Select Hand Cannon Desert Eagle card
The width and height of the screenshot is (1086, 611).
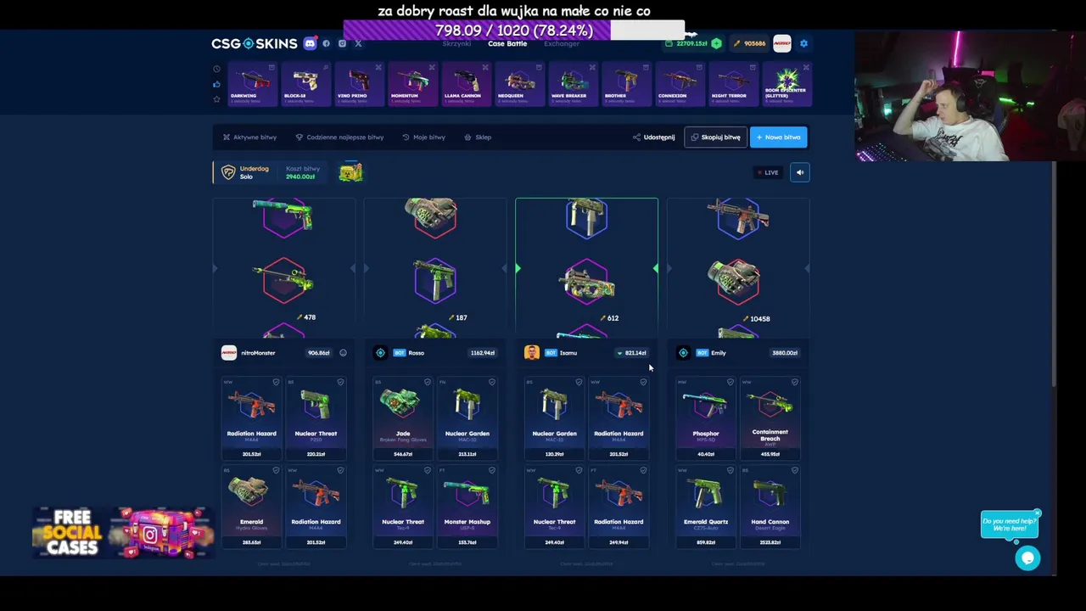pyautogui.click(x=770, y=507)
